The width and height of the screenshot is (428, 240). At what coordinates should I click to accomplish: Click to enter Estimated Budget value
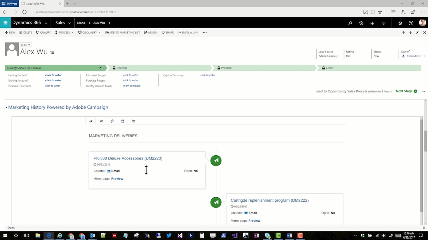131,75
